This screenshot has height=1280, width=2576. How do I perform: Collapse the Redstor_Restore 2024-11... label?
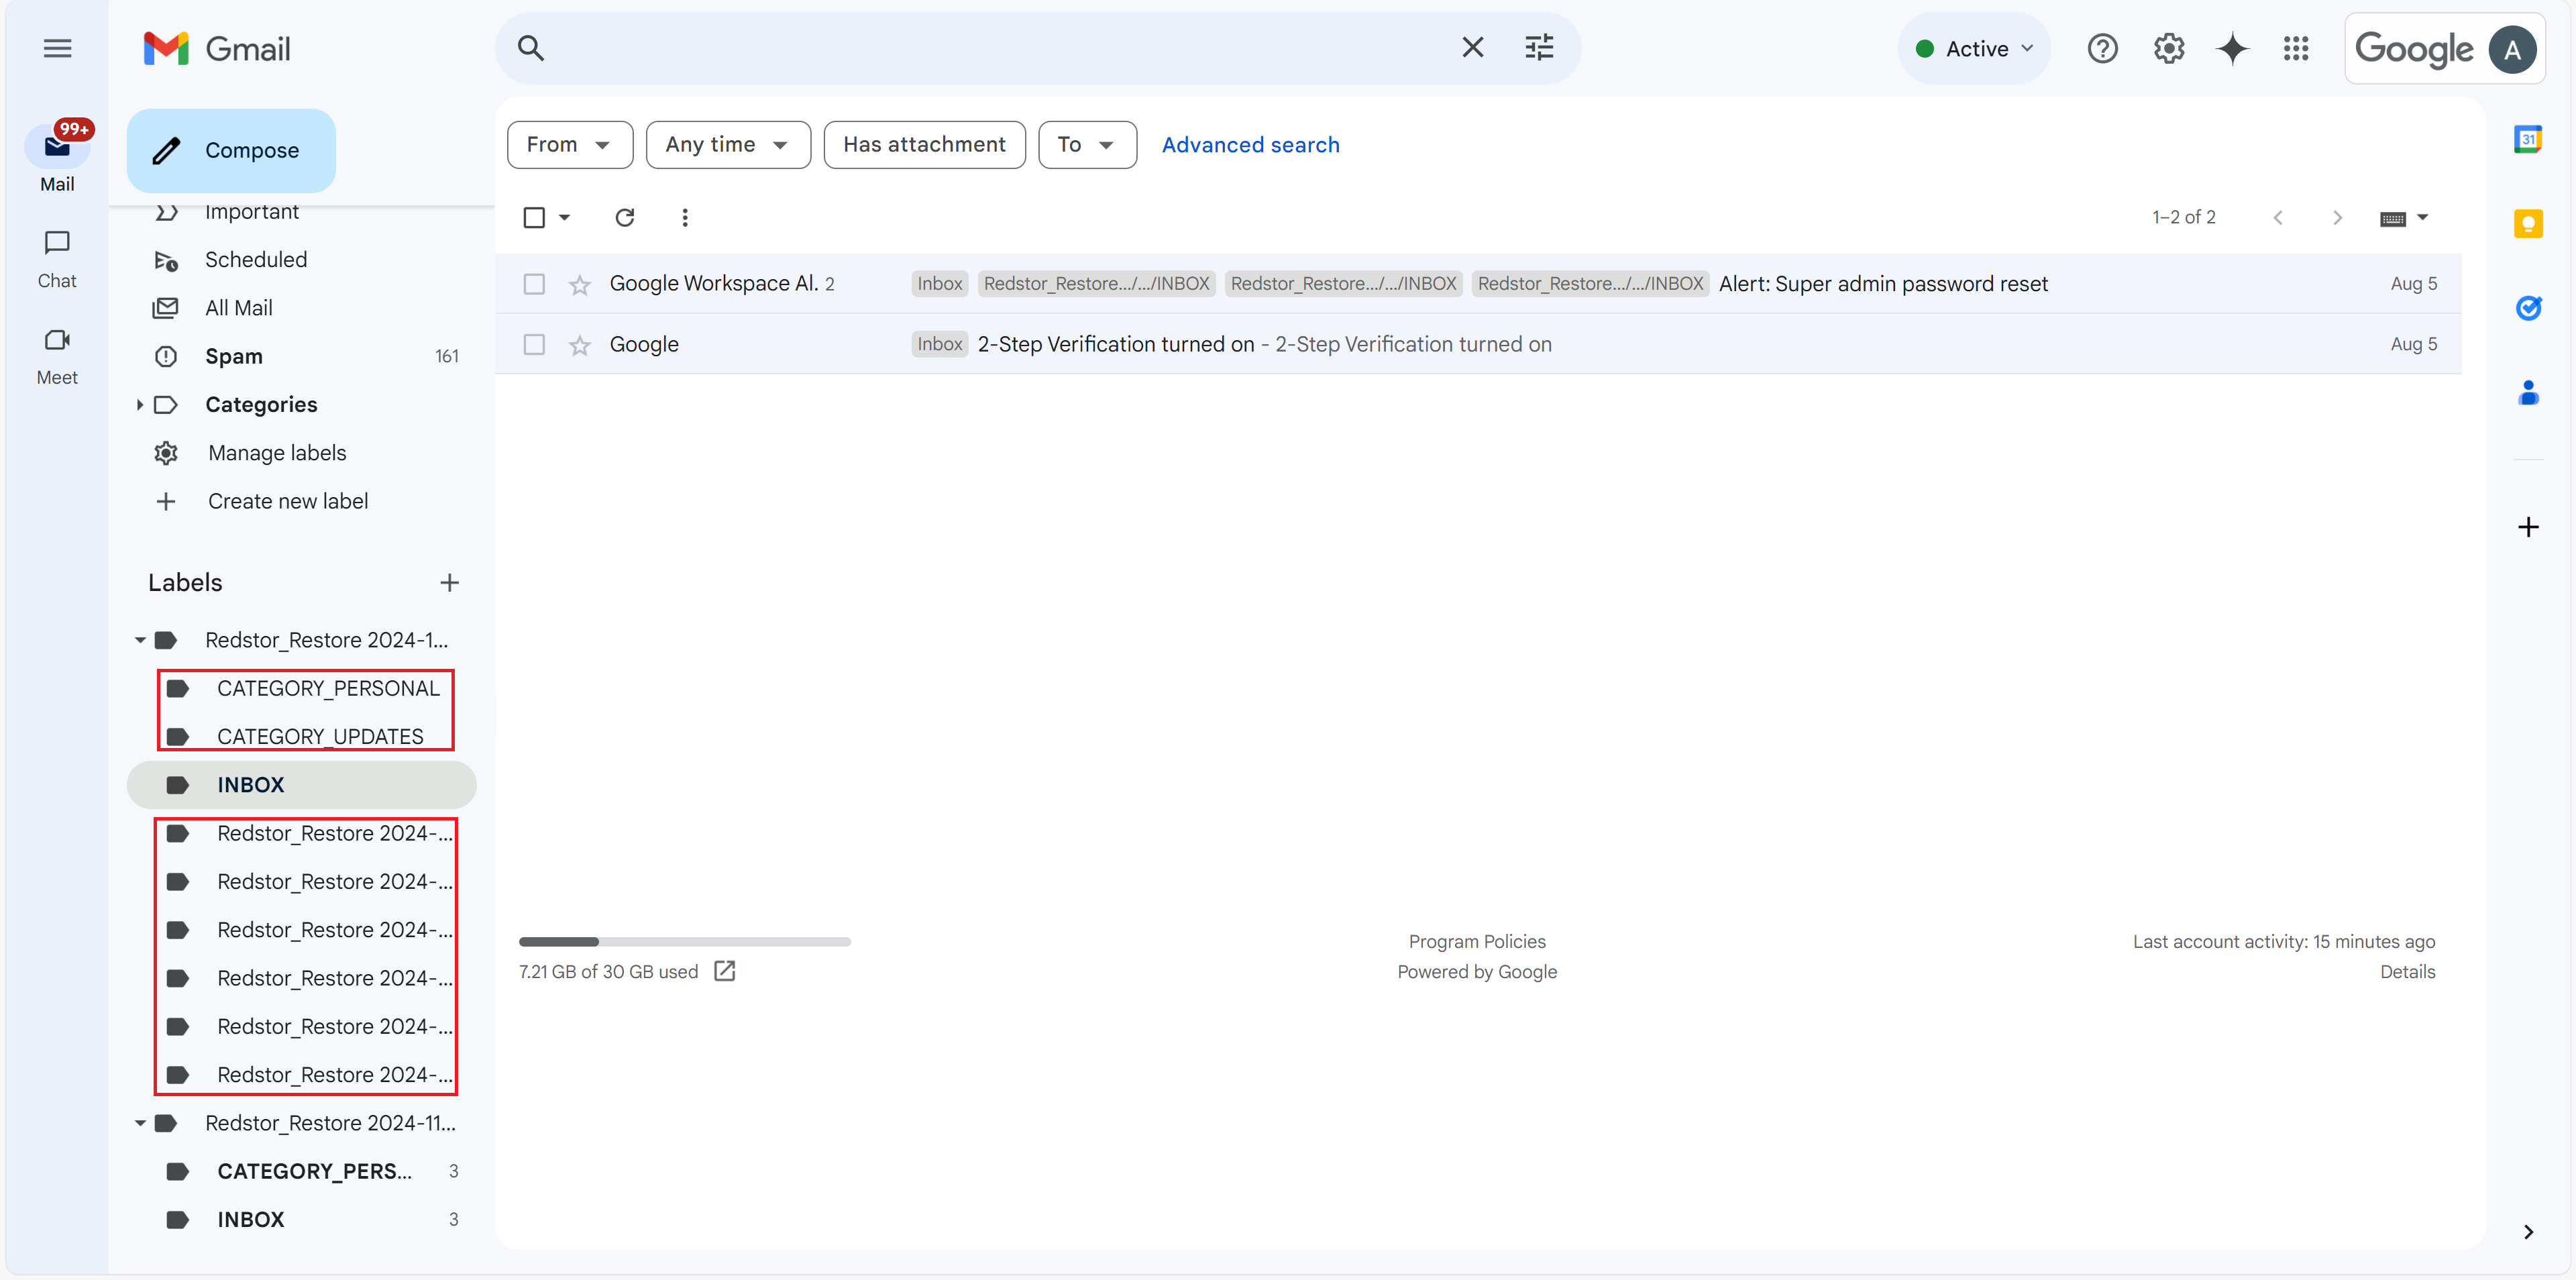pos(139,1123)
